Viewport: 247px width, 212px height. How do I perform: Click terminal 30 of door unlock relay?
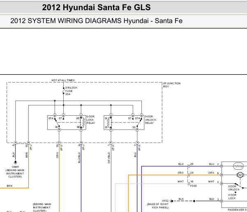pyautogui.click(x=134, y=127)
